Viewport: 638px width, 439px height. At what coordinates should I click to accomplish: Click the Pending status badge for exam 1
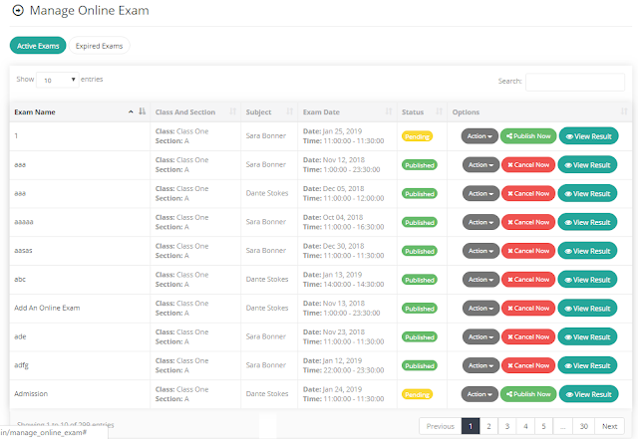[x=417, y=136]
